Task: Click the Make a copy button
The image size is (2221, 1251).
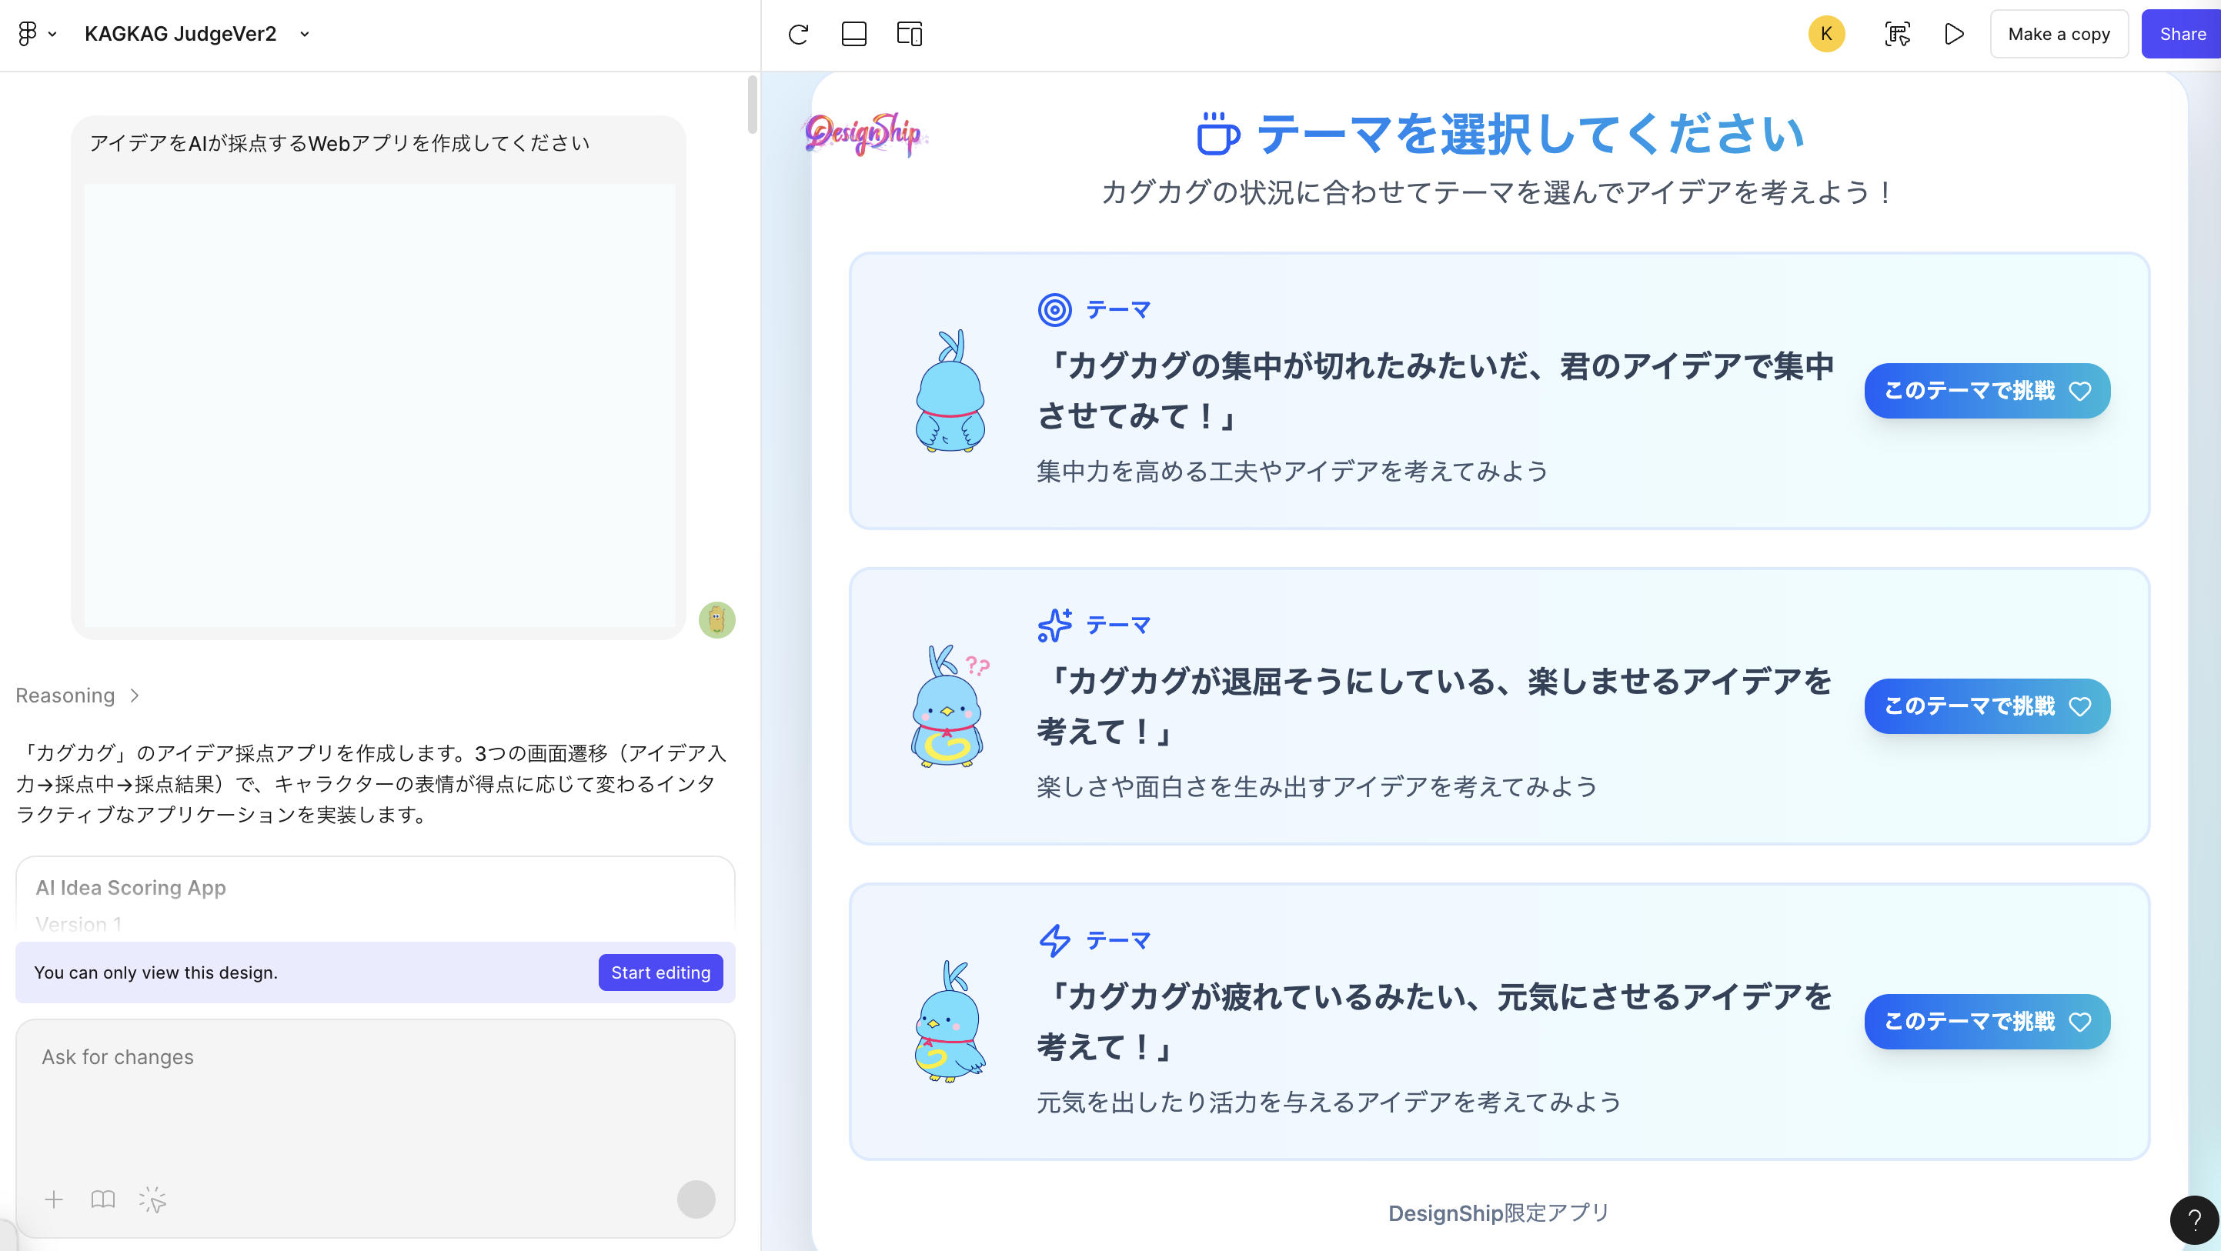Action: pyautogui.click(x=2058, y=35)
